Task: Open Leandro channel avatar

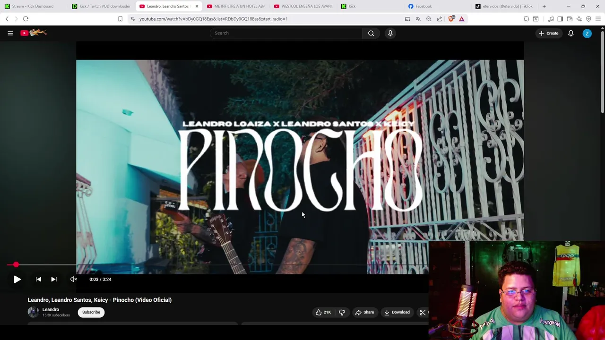Action: pos(33,312)
